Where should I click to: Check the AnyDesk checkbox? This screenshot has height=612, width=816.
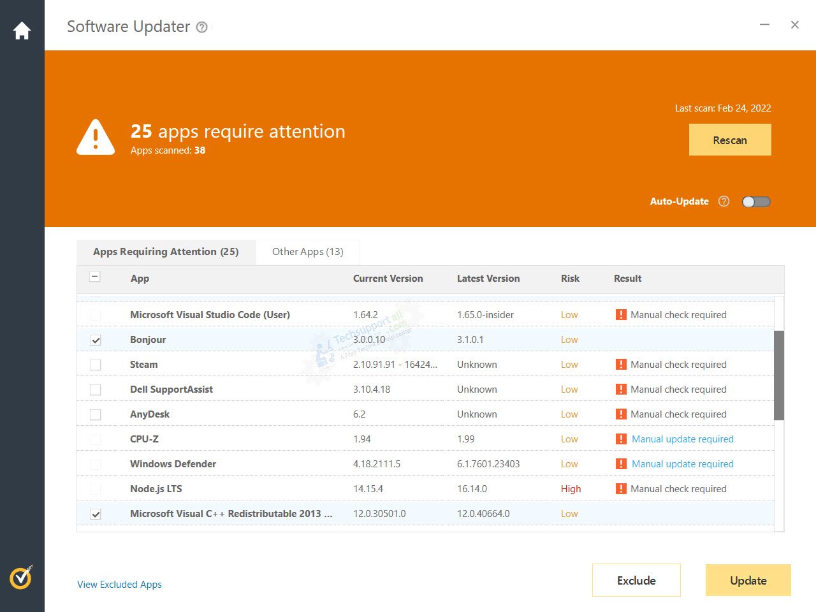pyautogui.click(x=96, y=414)
